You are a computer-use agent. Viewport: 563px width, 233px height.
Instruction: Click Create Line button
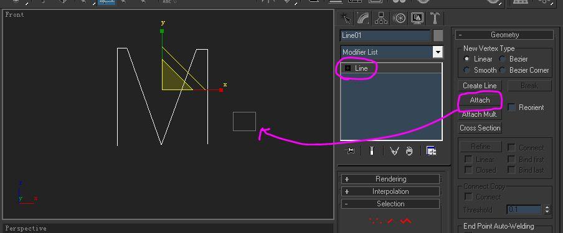(480, 86)
